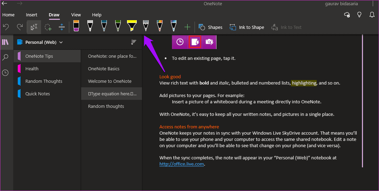
Task: Open the notifications bell
Action: click(x=372, y=15)
